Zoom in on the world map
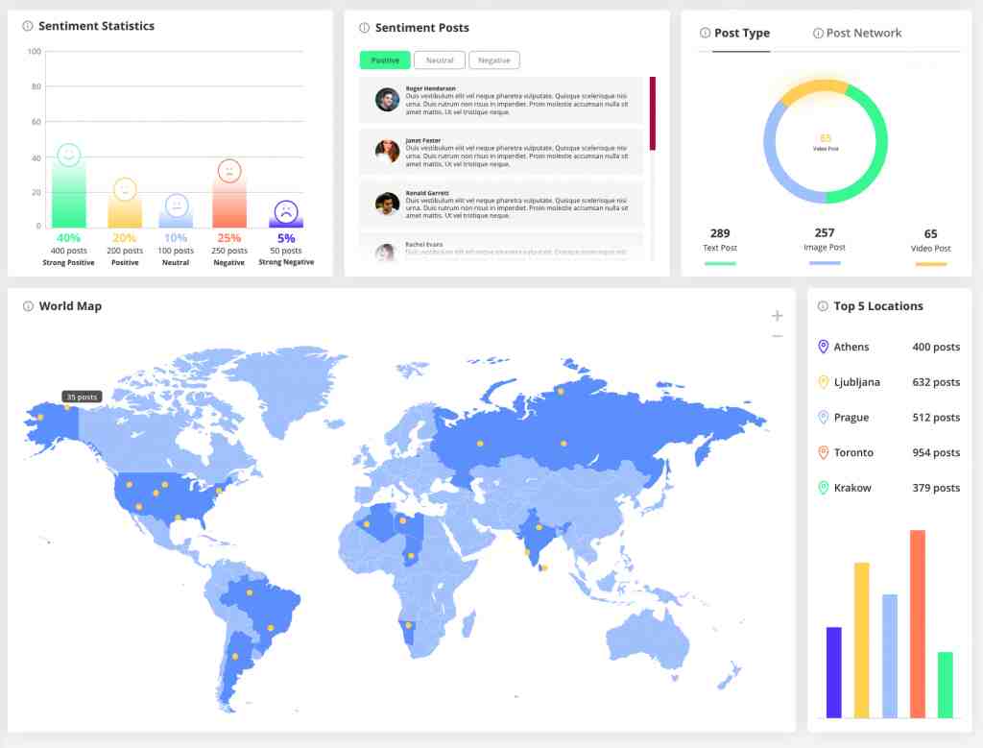983x748 pixels. pos(776,315)
